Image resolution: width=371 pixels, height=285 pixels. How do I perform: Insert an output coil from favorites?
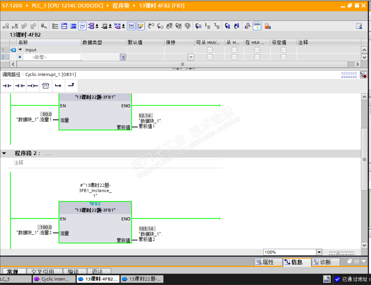click(33, 86)
